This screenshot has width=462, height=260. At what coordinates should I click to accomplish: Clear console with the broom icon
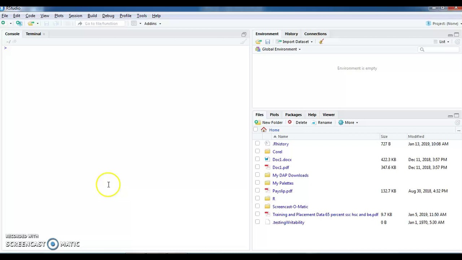coord(244,42)
